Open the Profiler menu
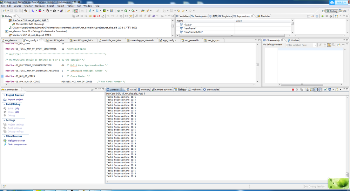Viewport: 350px width, 191px height. pyautogui.click(x=70, y=6)
